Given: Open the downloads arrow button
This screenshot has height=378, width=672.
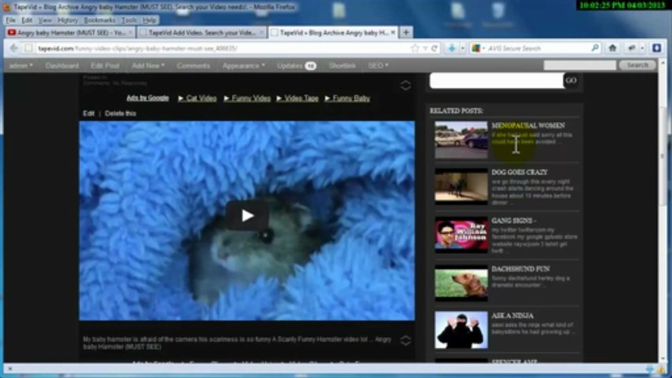Looking at the screenshot, I should (451, 48).
